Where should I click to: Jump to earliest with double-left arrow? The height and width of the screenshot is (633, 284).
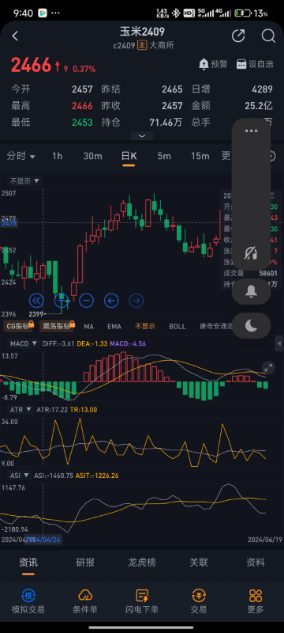tap(36, 301)
